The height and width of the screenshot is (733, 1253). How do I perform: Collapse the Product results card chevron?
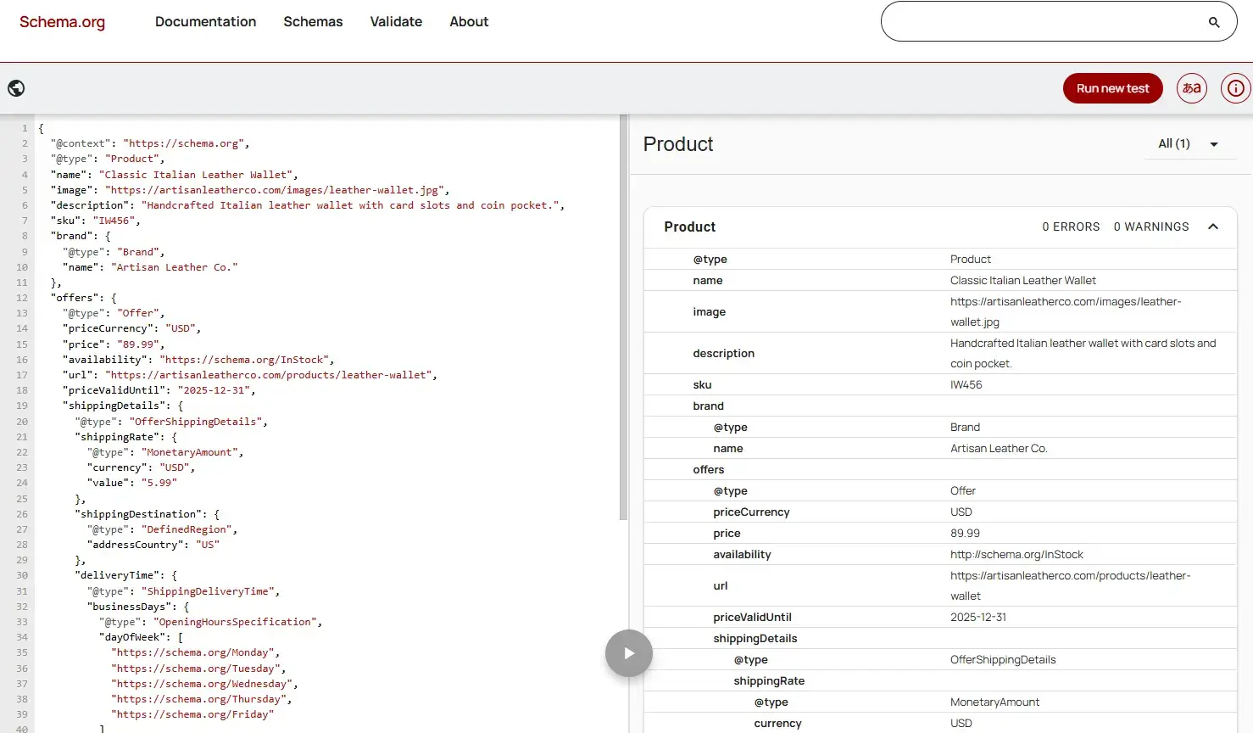coord(1213,227)
